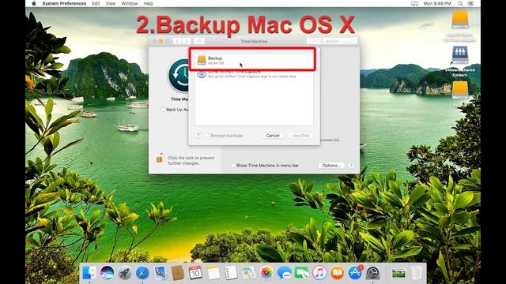Open Launchpad from the Dock

click(125, 273)
